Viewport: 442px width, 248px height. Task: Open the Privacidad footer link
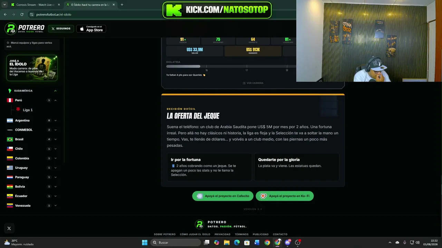[222, 234]
